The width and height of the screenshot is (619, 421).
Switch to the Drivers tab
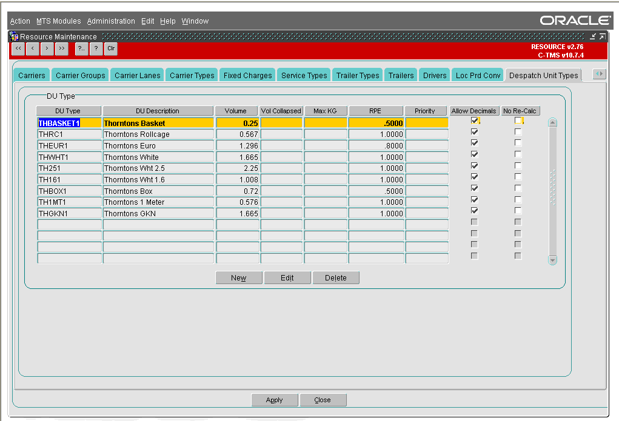[435, 75]
